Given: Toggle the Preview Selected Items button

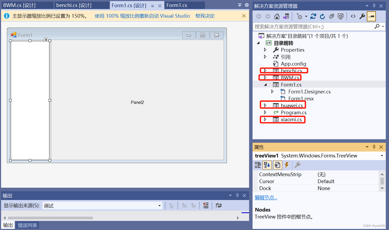Looking at the screenshot, I should [x=371, y=17].
